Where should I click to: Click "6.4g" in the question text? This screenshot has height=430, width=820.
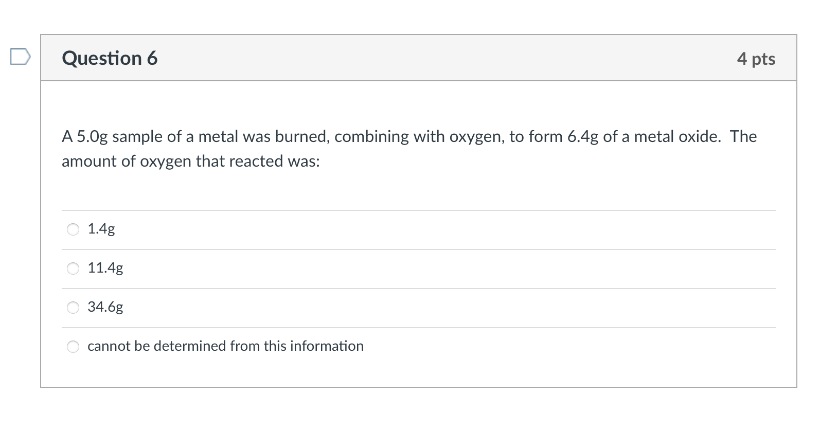coord(583,137)
